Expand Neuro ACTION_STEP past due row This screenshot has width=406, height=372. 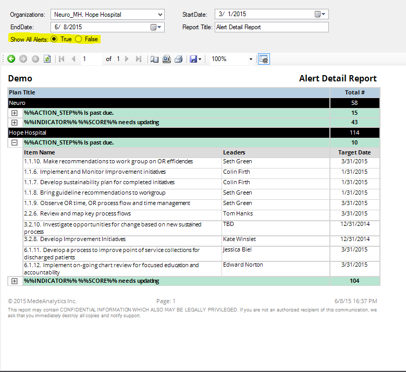click(15, 113)
